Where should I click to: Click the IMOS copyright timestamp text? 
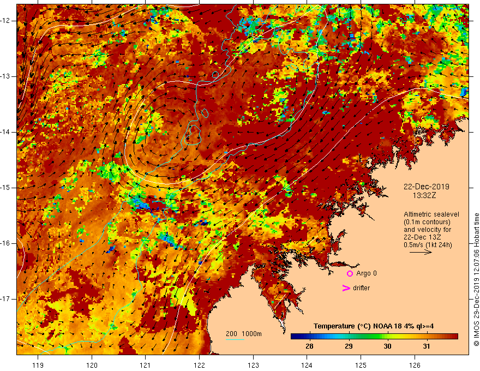click(x=476, y=280)
